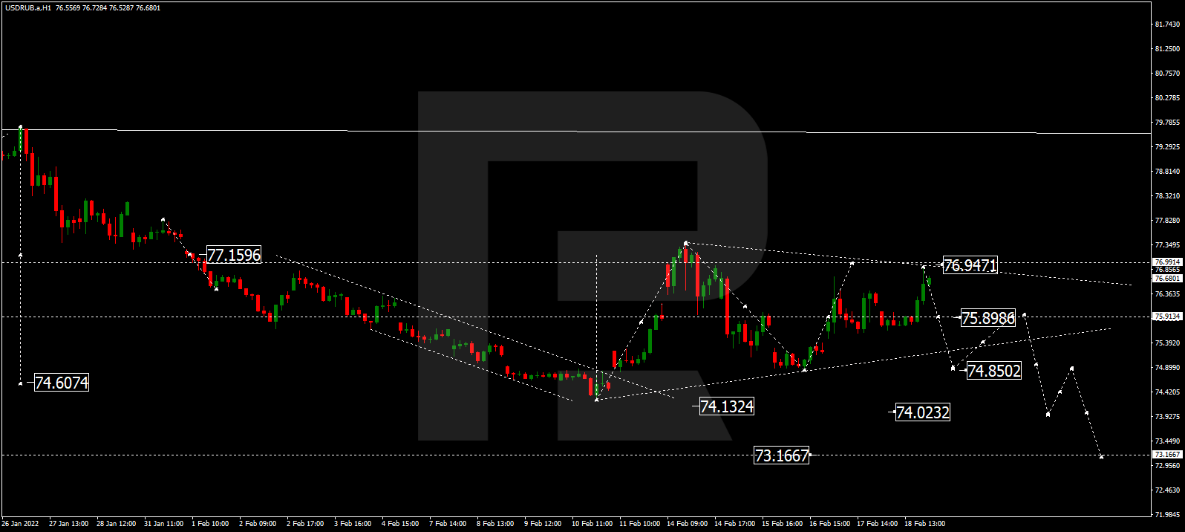Click the 77.1596 price label on chart
The height and width of the screenshot is (532, 1185).
click(234, 255)
